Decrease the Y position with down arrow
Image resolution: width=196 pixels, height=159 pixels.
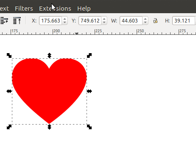click(104, 23)
